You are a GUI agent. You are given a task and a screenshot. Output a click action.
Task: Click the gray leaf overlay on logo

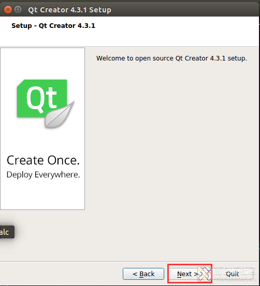point(60,114)
